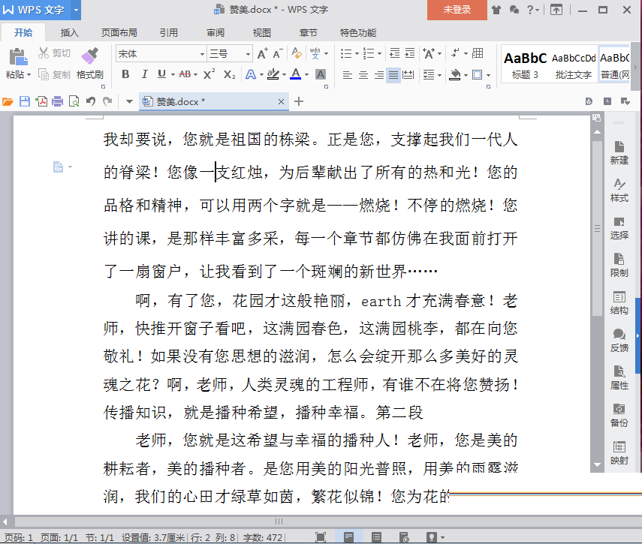Close the 赞美.docx tab
This screenshot has height=544, width=642.
pos(281,102)
